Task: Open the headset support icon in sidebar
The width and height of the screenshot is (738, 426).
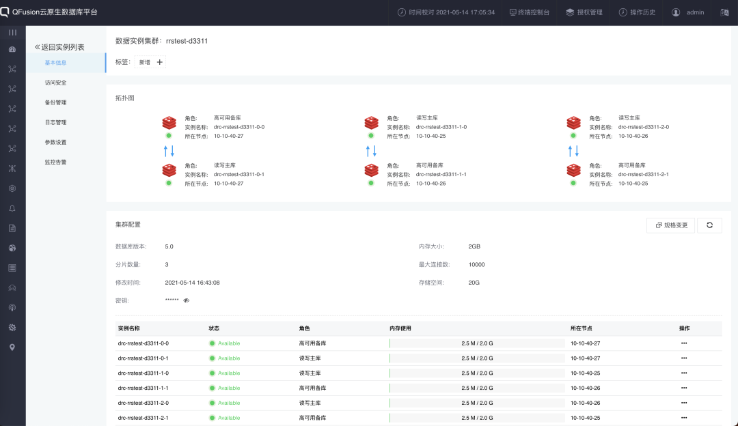Action: point(12,288)
